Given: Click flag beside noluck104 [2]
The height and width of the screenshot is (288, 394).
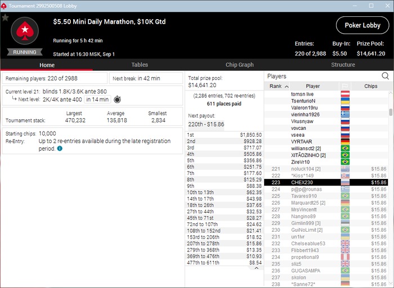Looking at the screenshot, I should coord(345,169).
